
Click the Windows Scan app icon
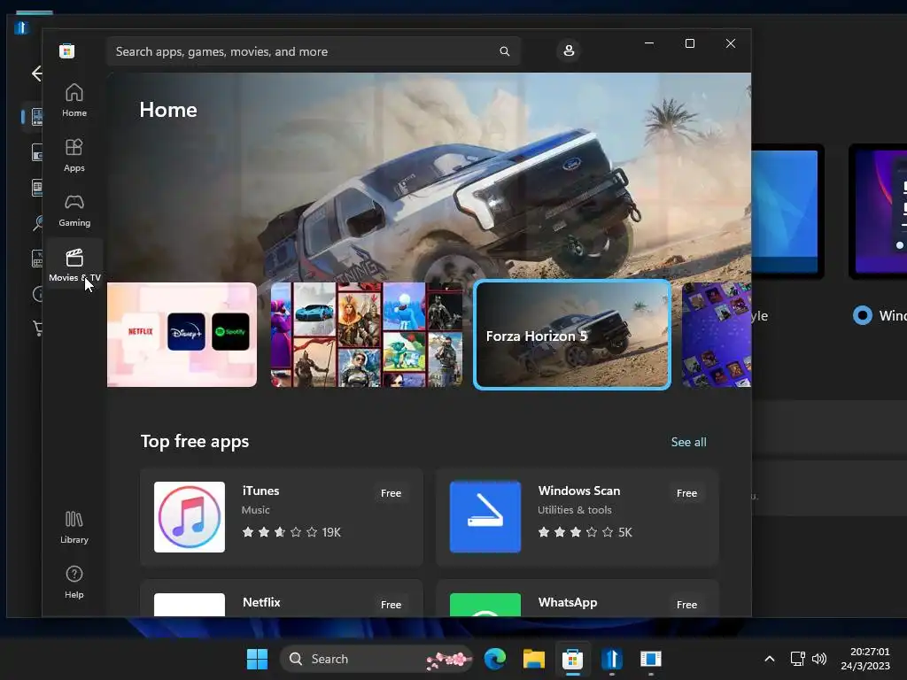[x=485, y=517]
